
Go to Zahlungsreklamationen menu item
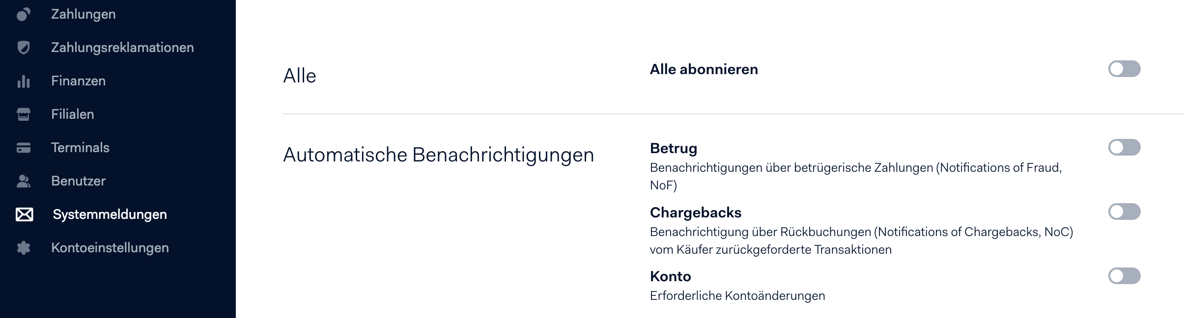(x=122, y=48)
